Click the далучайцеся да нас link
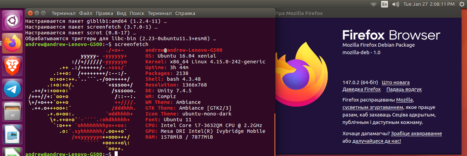The width and height of the screenshot is (467, 156). 377,141
